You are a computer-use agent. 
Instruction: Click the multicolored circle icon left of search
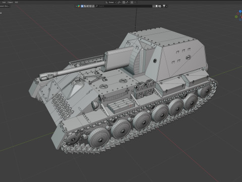[79, 6]
